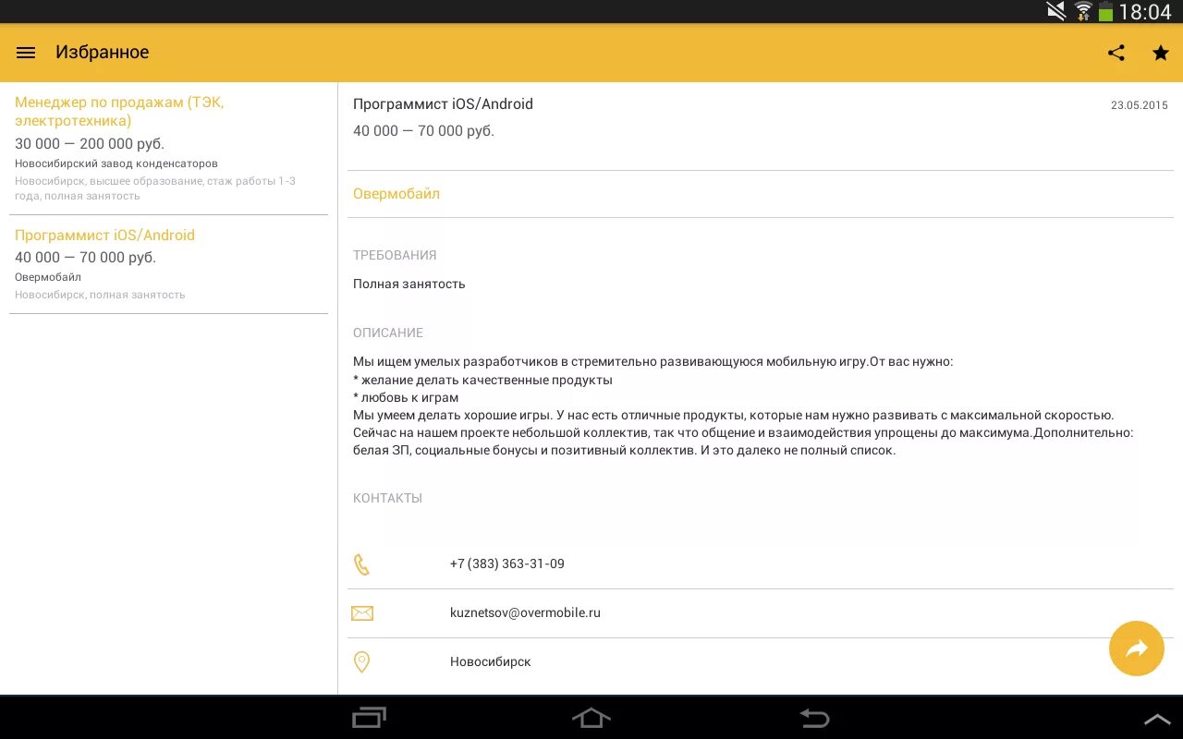
Task: Tap salary 30 000 — 200 000 руб.
Action: 90,144
